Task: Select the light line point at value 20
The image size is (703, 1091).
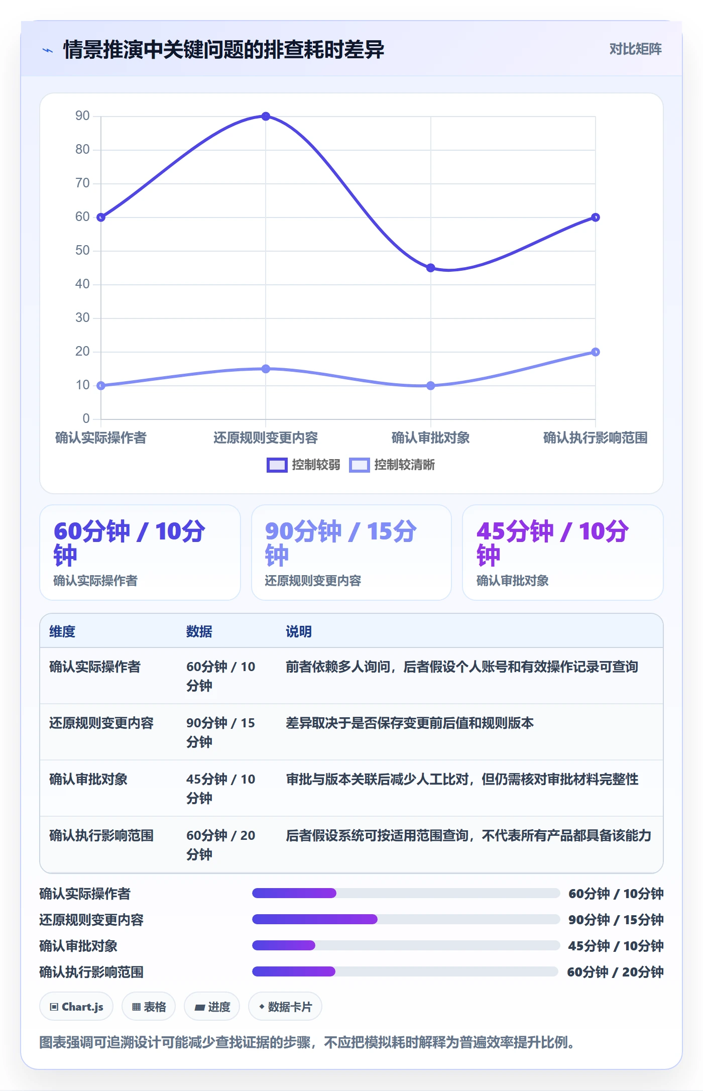Action: point(595,352)
